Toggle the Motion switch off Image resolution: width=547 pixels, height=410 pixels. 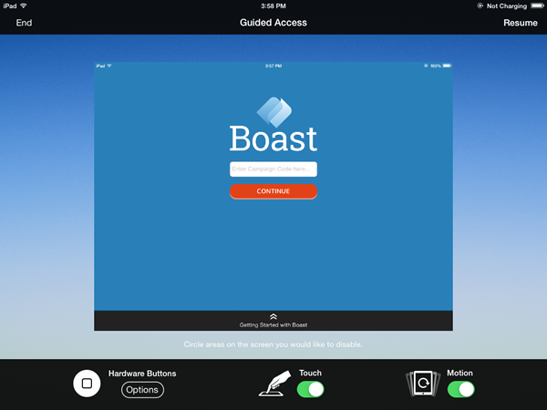[460, 389]
